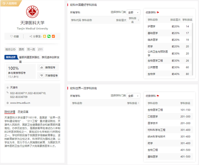Viewport: 199px width, 165px height.
Task: Open 选择学科门类 dropdown in China subject ranking
Action: click(133, 12)
